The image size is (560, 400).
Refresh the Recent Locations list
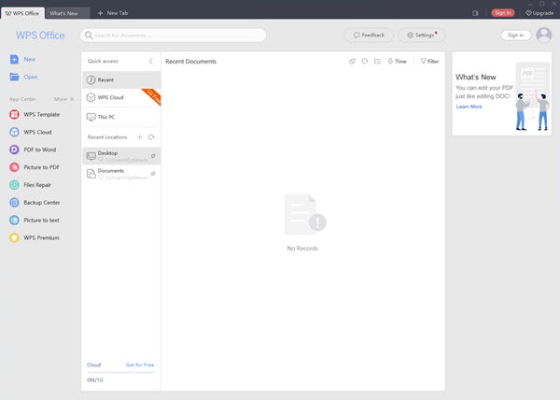151,136
